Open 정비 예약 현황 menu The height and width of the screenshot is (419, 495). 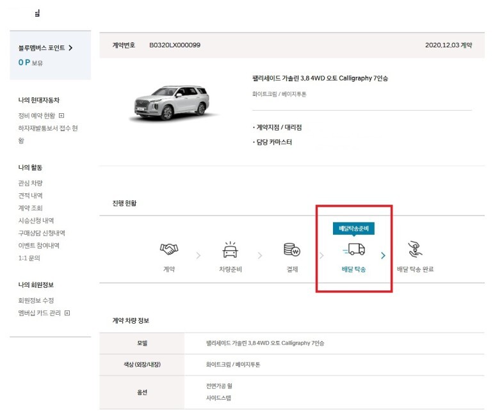point(37,116)
